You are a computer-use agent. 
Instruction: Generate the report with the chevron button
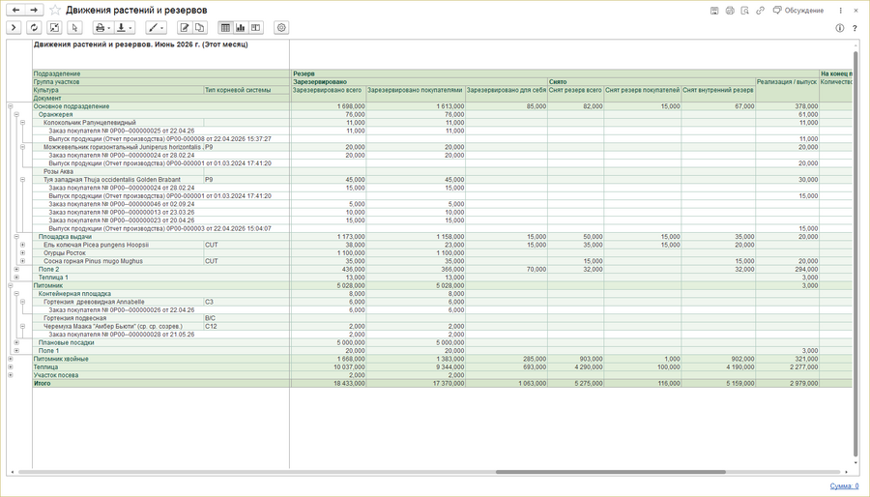click(14, 28)
